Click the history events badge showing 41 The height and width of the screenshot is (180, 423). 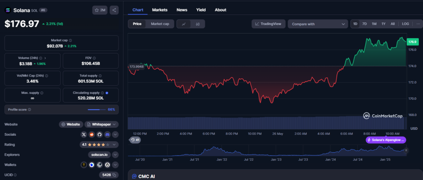click(x=135, y=140)
